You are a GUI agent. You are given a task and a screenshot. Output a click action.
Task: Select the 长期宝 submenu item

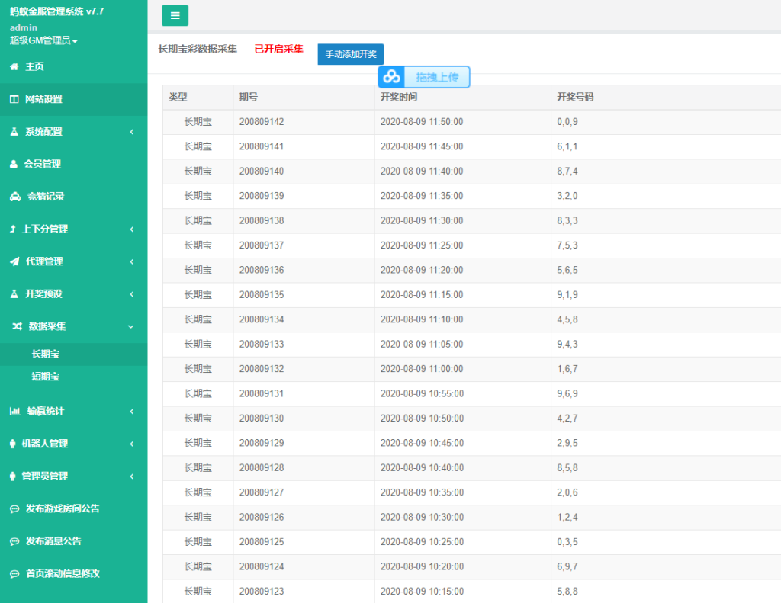point(46,354)
